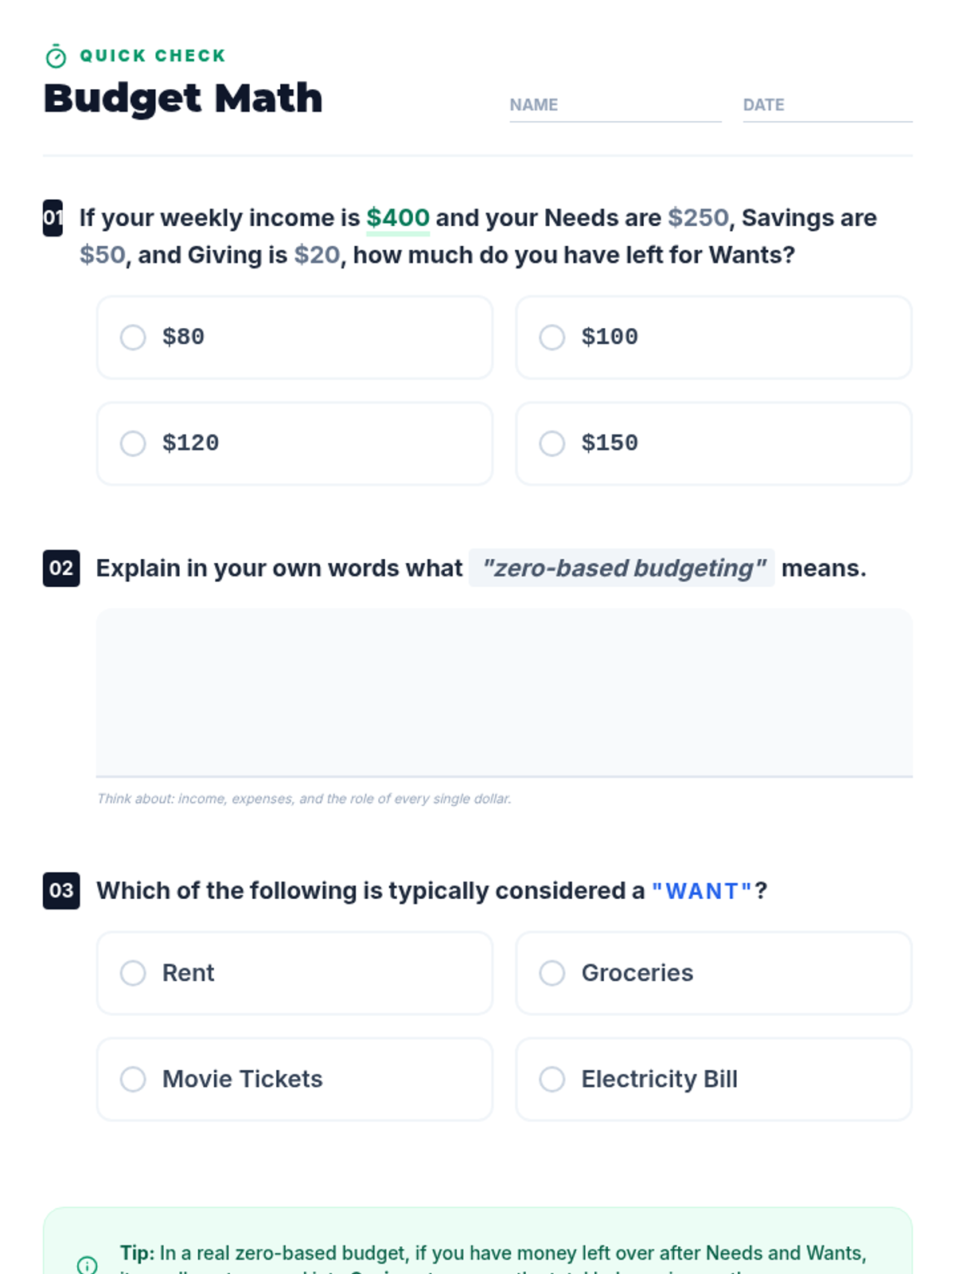Choose the $150 radio option
The height and width of the screenshot is (1274, 955).
[714, 444]
